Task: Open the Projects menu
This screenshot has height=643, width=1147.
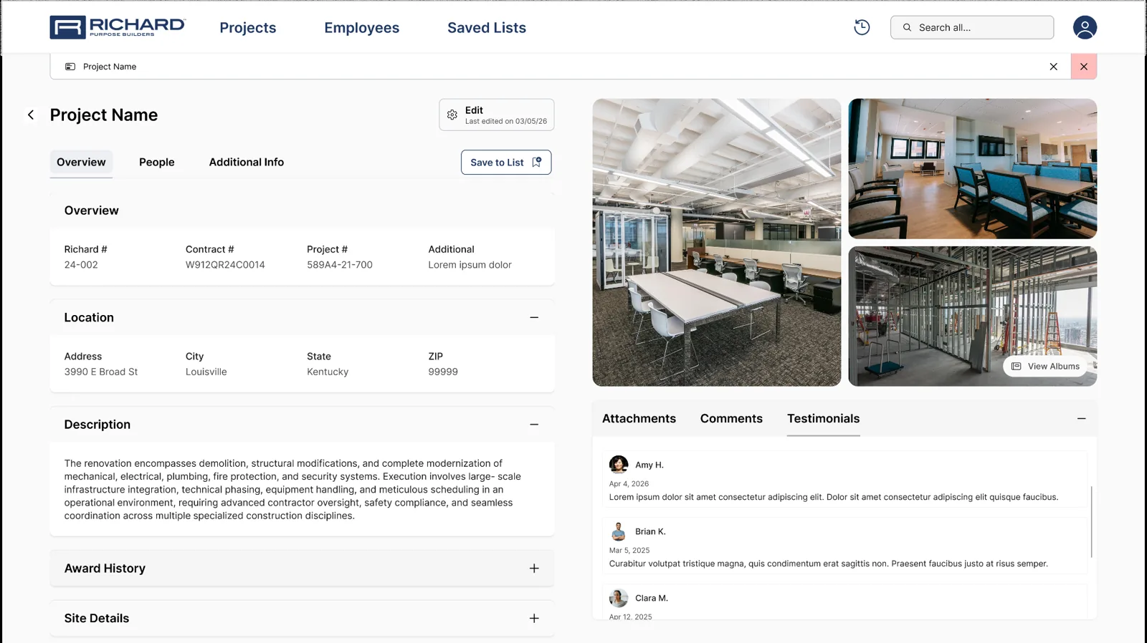Action: 248,27
